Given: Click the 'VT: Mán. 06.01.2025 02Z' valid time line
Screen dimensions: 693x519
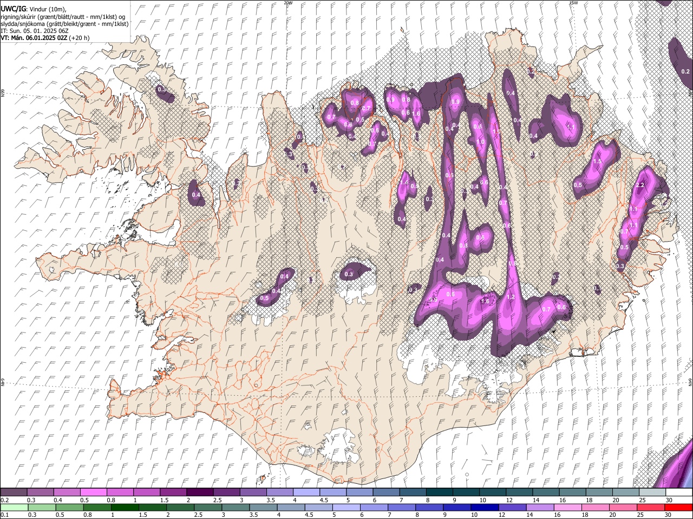Looking at the screenshot, I should [34, 38].
